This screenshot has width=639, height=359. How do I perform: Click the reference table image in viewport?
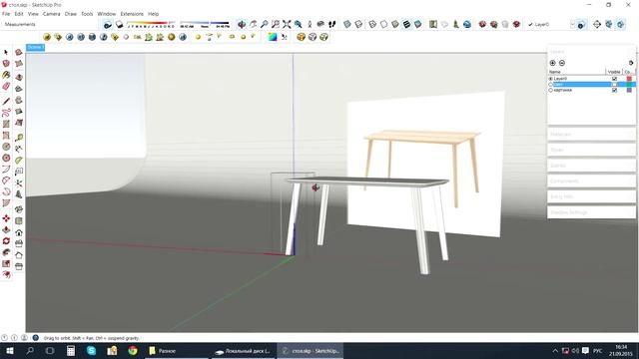[x=425, y=164]
